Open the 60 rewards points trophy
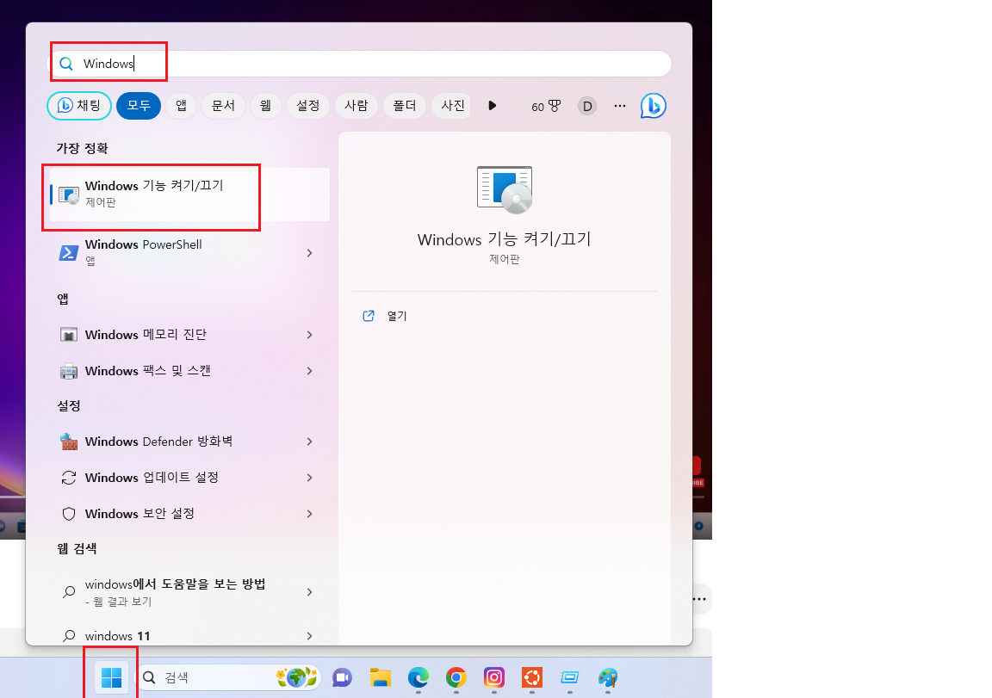 (546, 106)
